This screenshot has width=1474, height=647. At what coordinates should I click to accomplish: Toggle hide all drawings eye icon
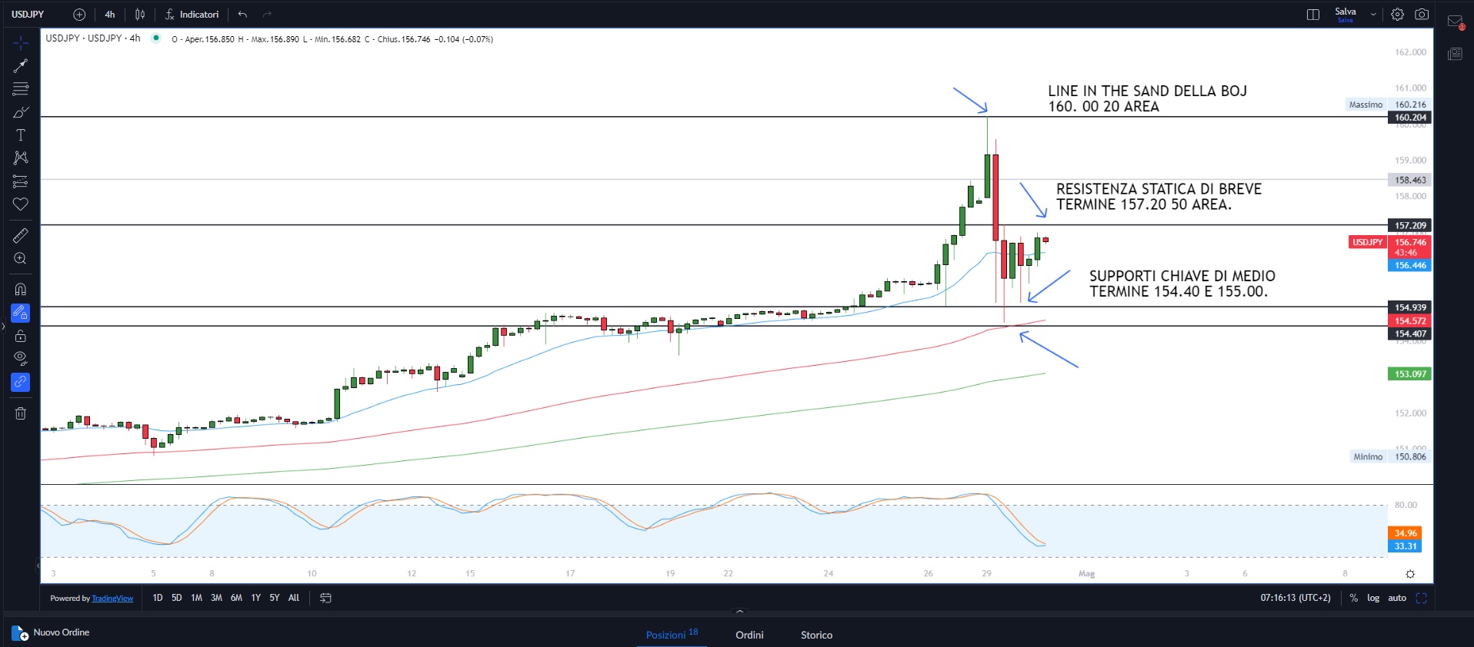coord(21,358)
